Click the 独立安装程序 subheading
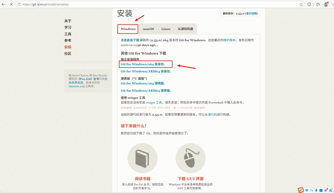Image resolution: width=334 pixels, height=193 pixels. (130, 59)
